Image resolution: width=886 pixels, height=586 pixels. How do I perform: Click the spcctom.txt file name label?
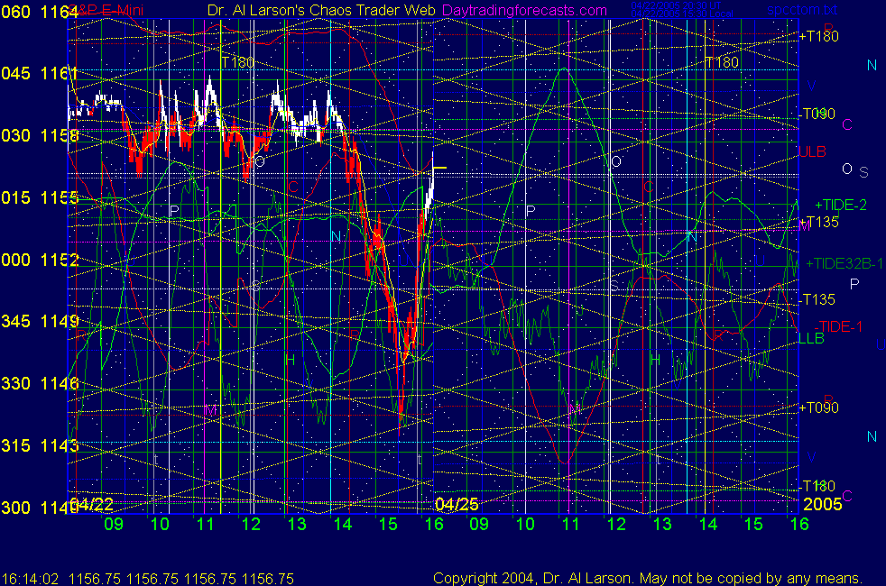point(802,10)
